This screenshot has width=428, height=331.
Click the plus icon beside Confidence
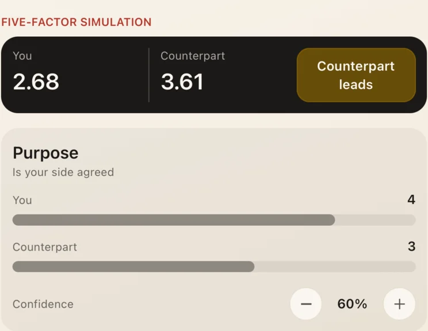(x=399, y=304)
